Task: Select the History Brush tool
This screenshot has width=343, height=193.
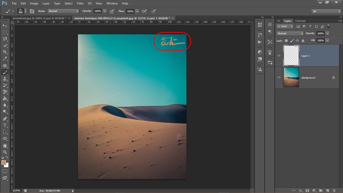Action: [x=5, y=85]
